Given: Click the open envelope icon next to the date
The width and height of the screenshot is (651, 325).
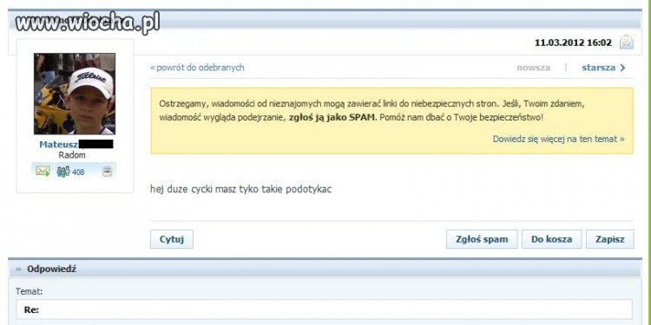Looking at the screenshot, I should [627, 42].
